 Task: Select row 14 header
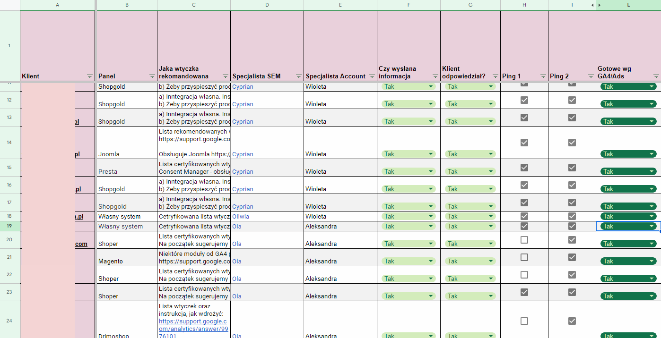[x=9, y=143]
